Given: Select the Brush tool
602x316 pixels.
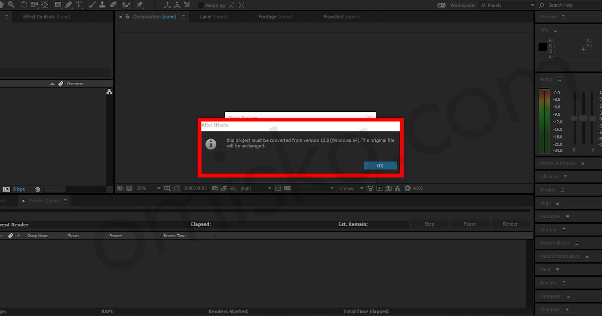Looking at the screenshot, I should (92, 5).
